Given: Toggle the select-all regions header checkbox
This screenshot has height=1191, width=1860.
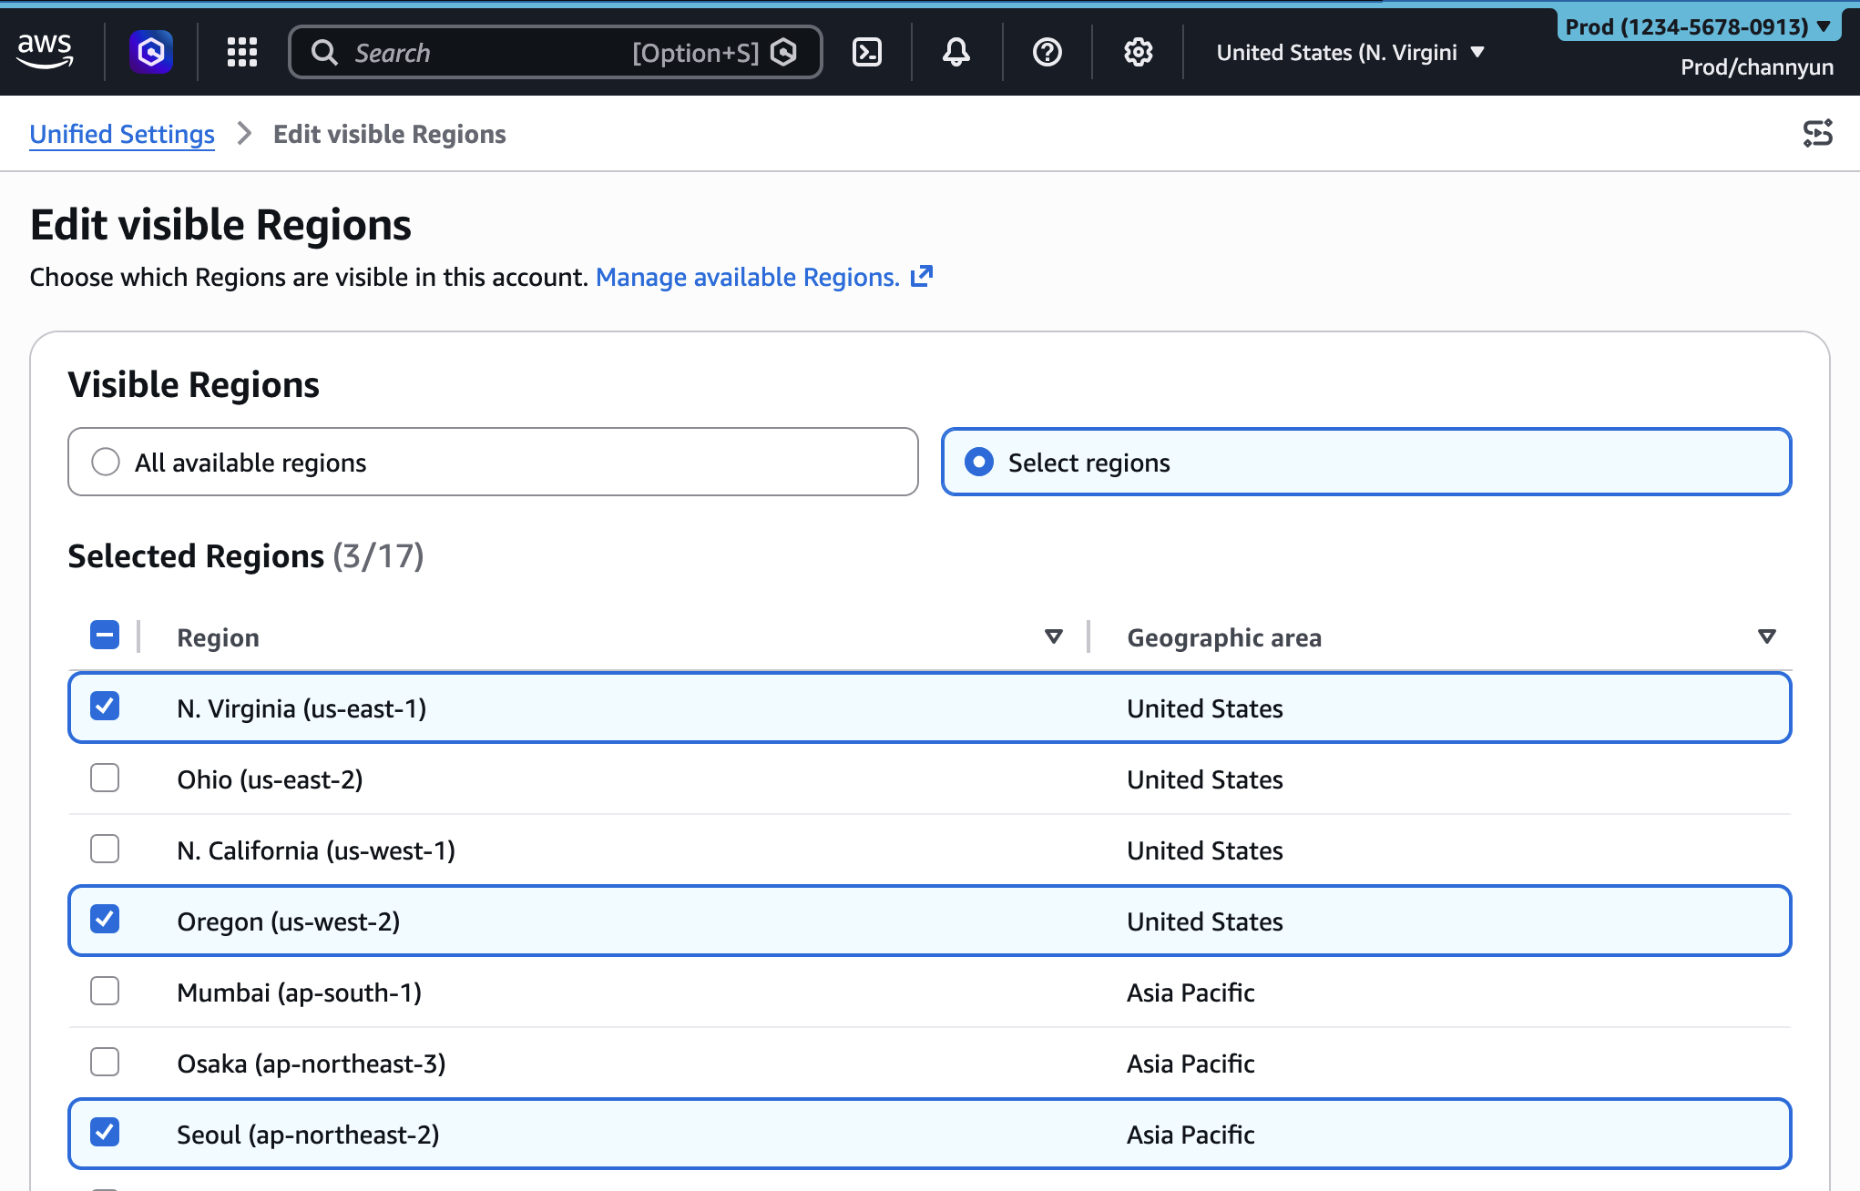Looking at the screenshot, I should 105,636.
